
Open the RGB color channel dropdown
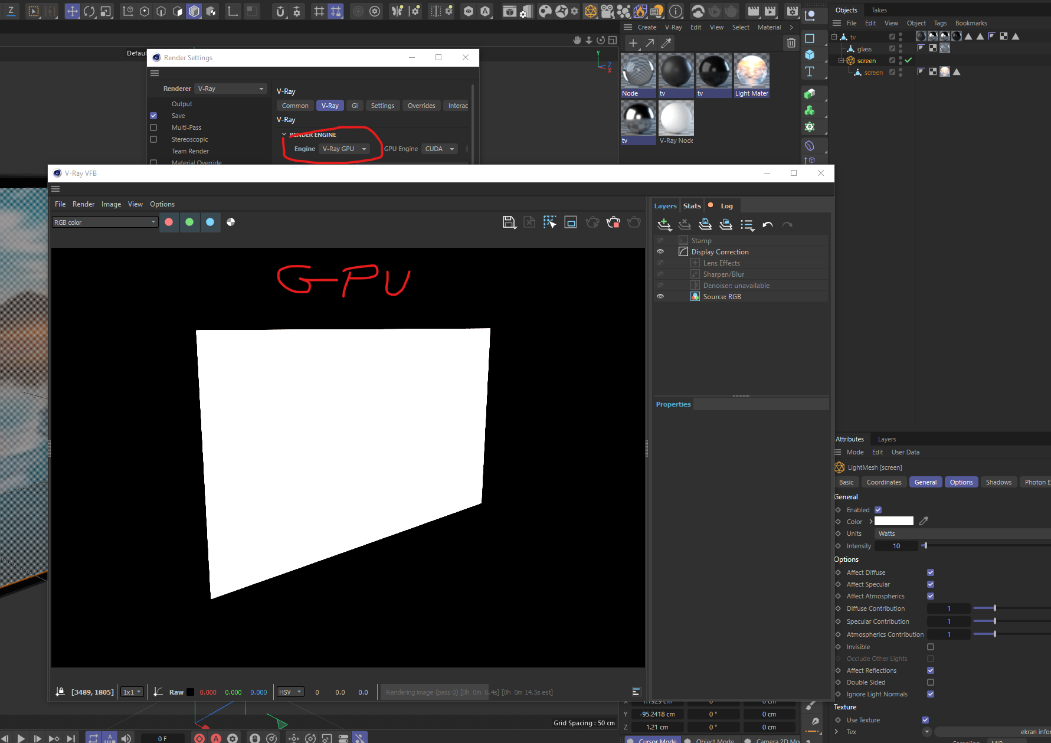point(104,222)
